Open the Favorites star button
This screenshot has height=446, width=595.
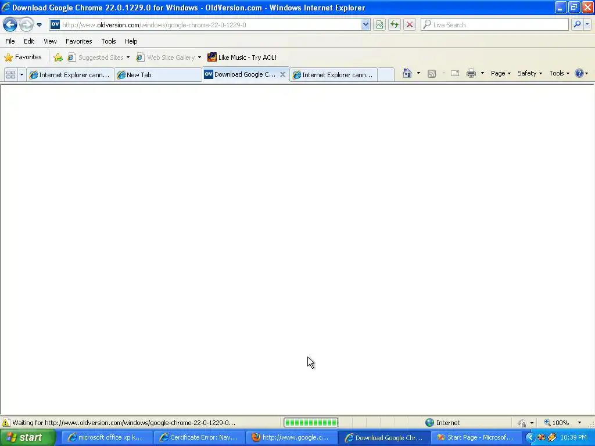point(23,57)
